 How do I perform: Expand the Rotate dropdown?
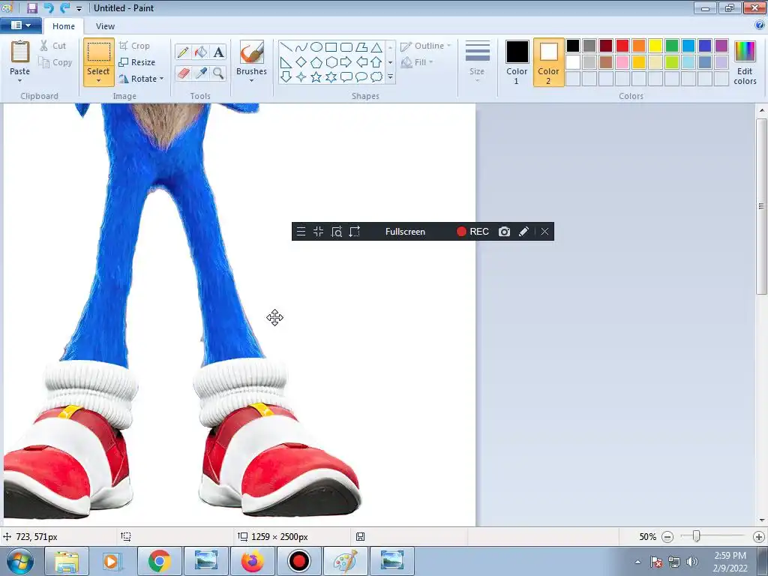[162, 79]
